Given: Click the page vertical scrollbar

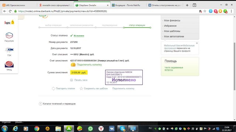Looking at the screenshot, I should (x=235, y=66).
